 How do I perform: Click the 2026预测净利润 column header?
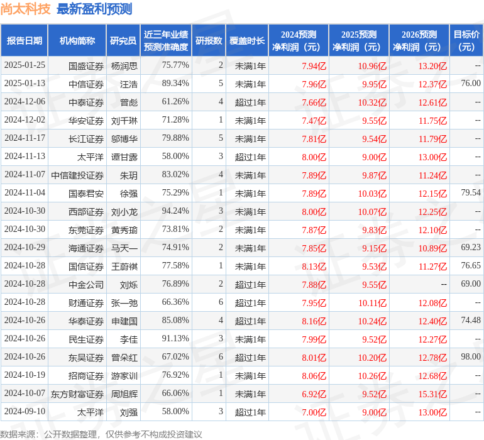coord(419,41)
